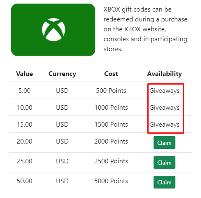
Task: Click the Currency column header
Action: tap(62, 74)
